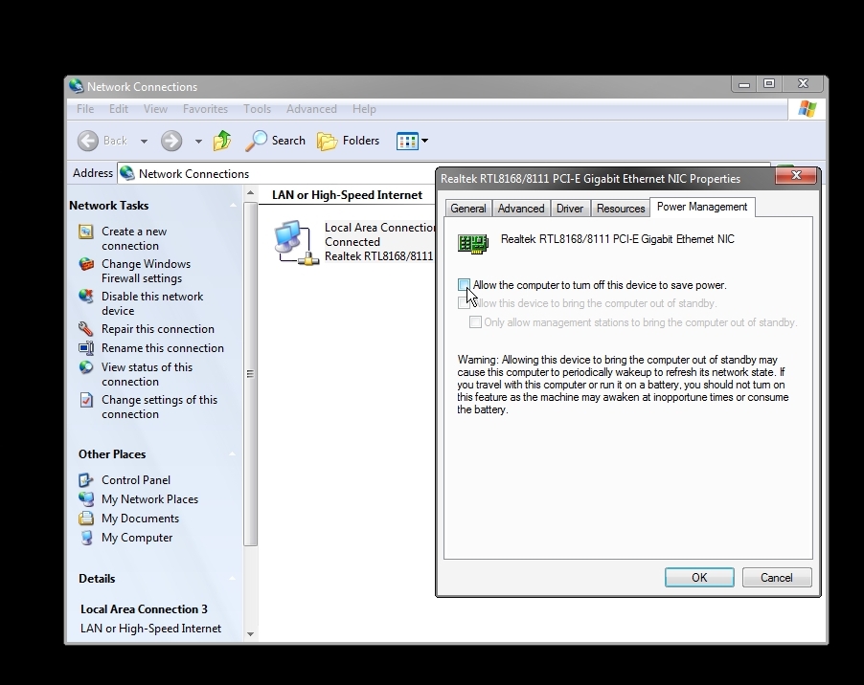
Task: Click the Network Connections title bar icon
Action: click(77, 86)
